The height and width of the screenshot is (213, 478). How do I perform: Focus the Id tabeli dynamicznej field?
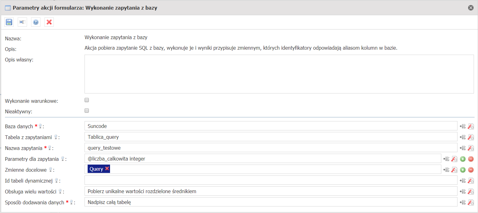(x=271, y=180)
